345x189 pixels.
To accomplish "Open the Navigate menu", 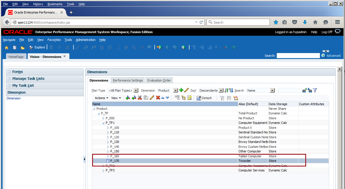I will coord(9,40).
